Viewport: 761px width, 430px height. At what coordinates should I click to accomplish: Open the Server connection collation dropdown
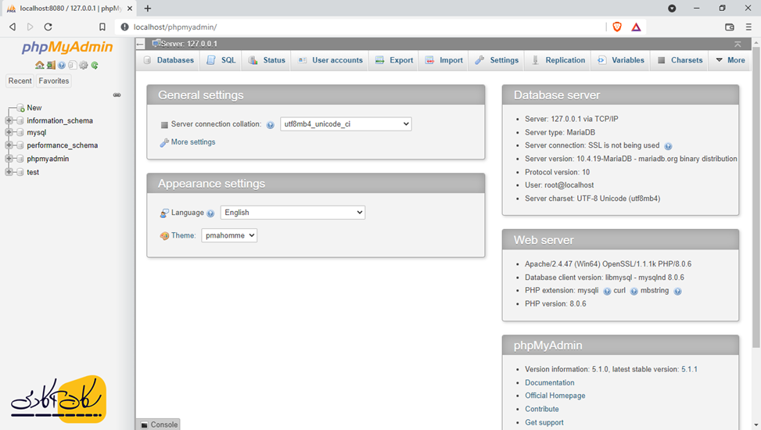pos(346,124)
